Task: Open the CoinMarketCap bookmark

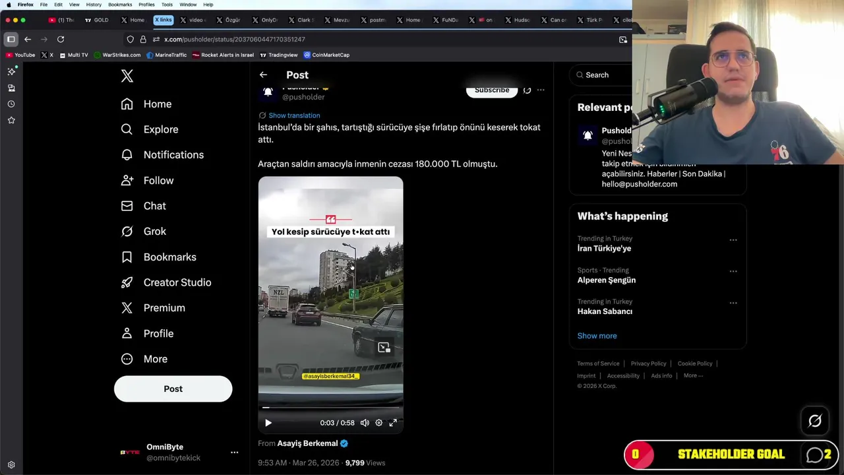Action: (326, 55)
